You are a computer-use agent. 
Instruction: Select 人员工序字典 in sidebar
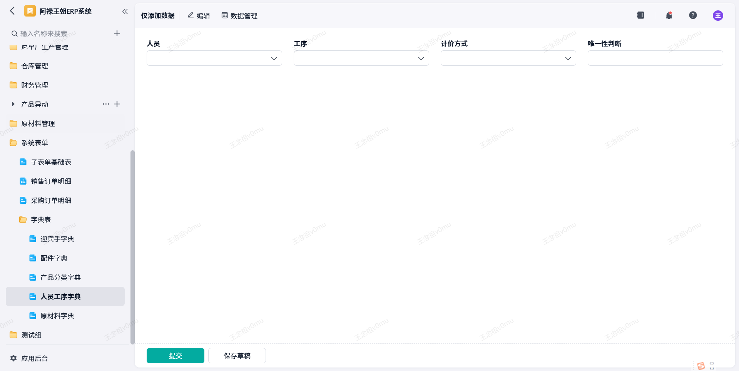pos(65,296)
